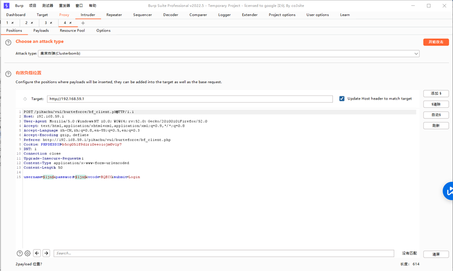Click the Burp Suite logo icon
The width and height of the screenshot is (453, 271).
6,5
